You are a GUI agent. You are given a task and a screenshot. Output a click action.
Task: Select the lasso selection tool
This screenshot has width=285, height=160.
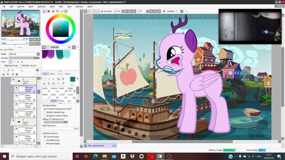pyautogui.click(x=49, y=79)
